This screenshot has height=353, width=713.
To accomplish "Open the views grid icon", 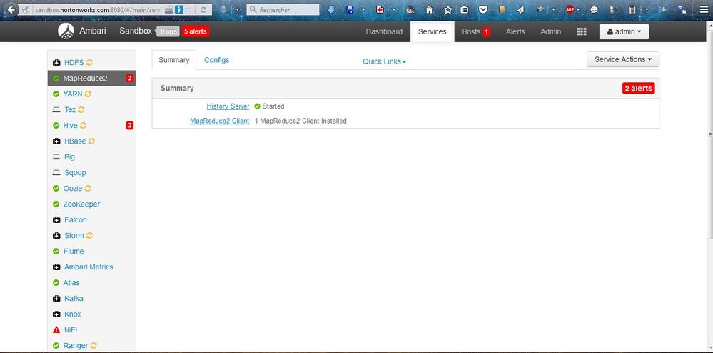I will [581, 32].
